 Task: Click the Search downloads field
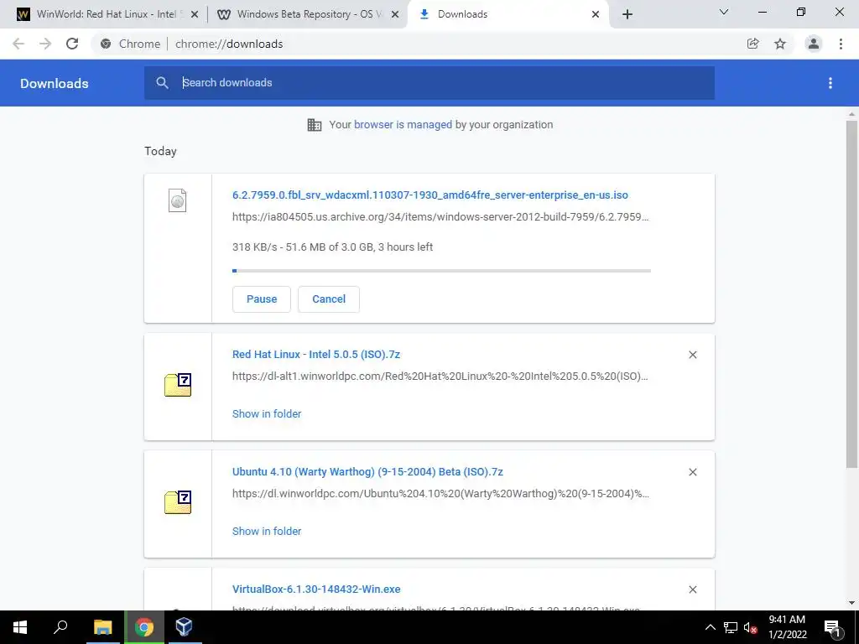click(429, 83)
